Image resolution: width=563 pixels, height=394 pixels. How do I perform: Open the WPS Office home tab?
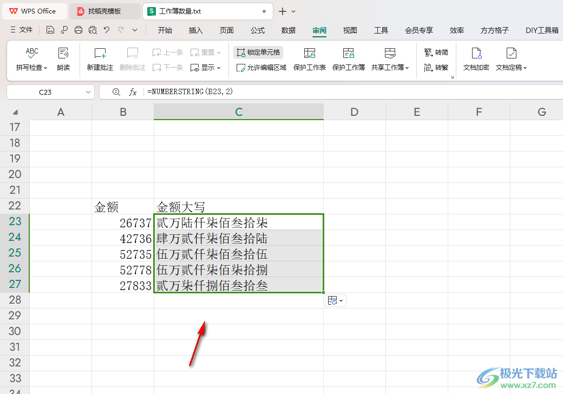[34, 11]
